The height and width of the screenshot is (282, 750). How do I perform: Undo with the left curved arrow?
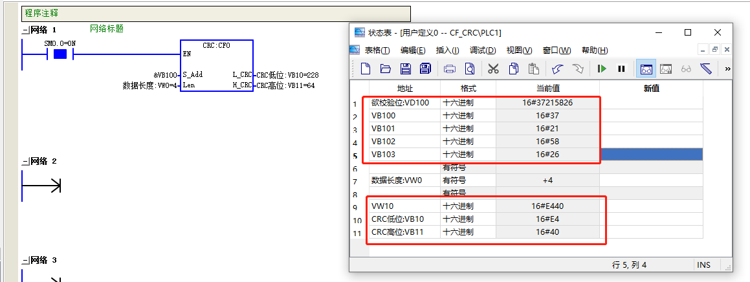(x=557, y=69)
